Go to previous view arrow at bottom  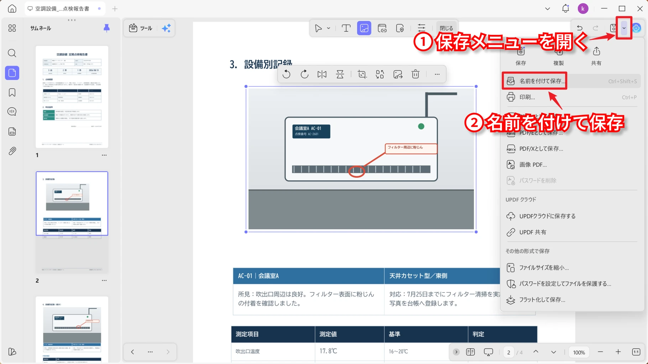(132, 352)
